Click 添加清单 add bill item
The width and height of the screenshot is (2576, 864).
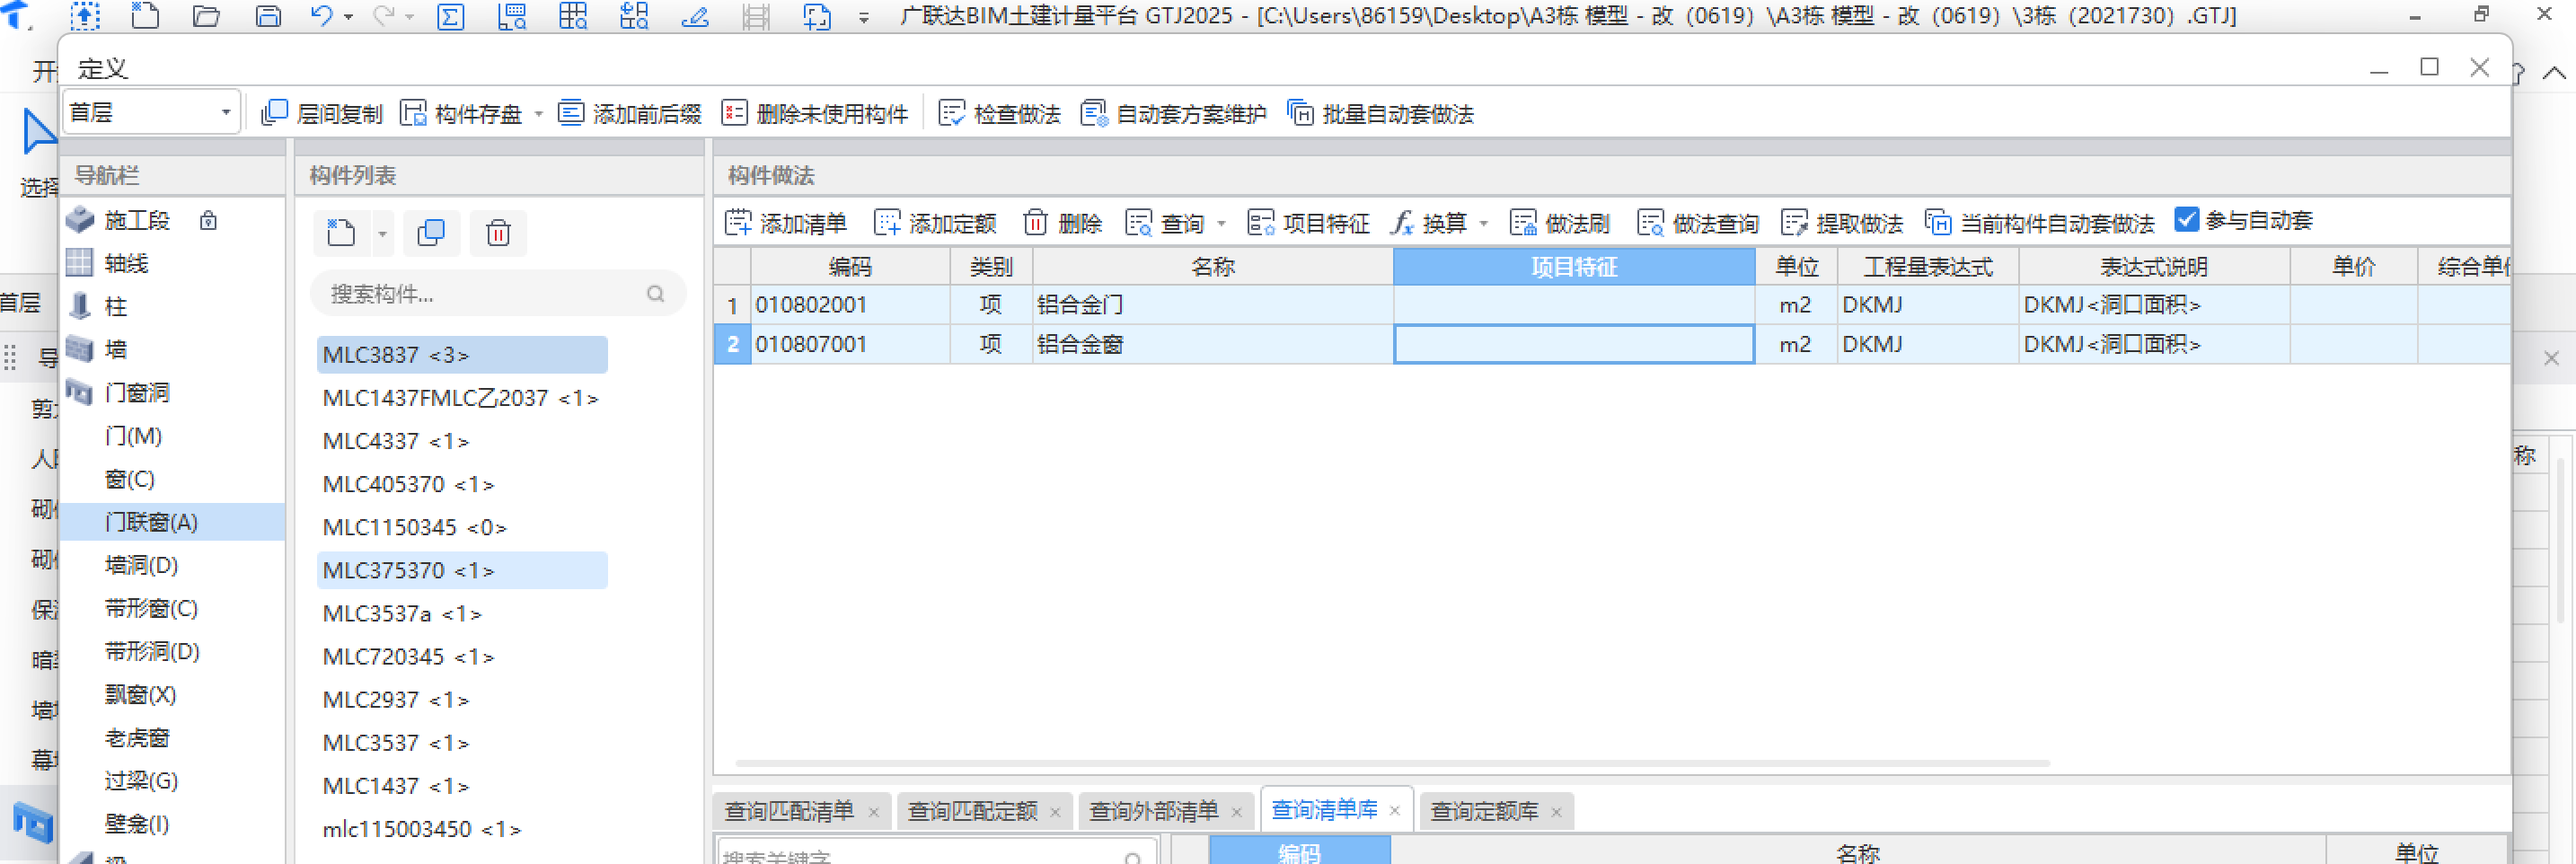coord(786,222)
